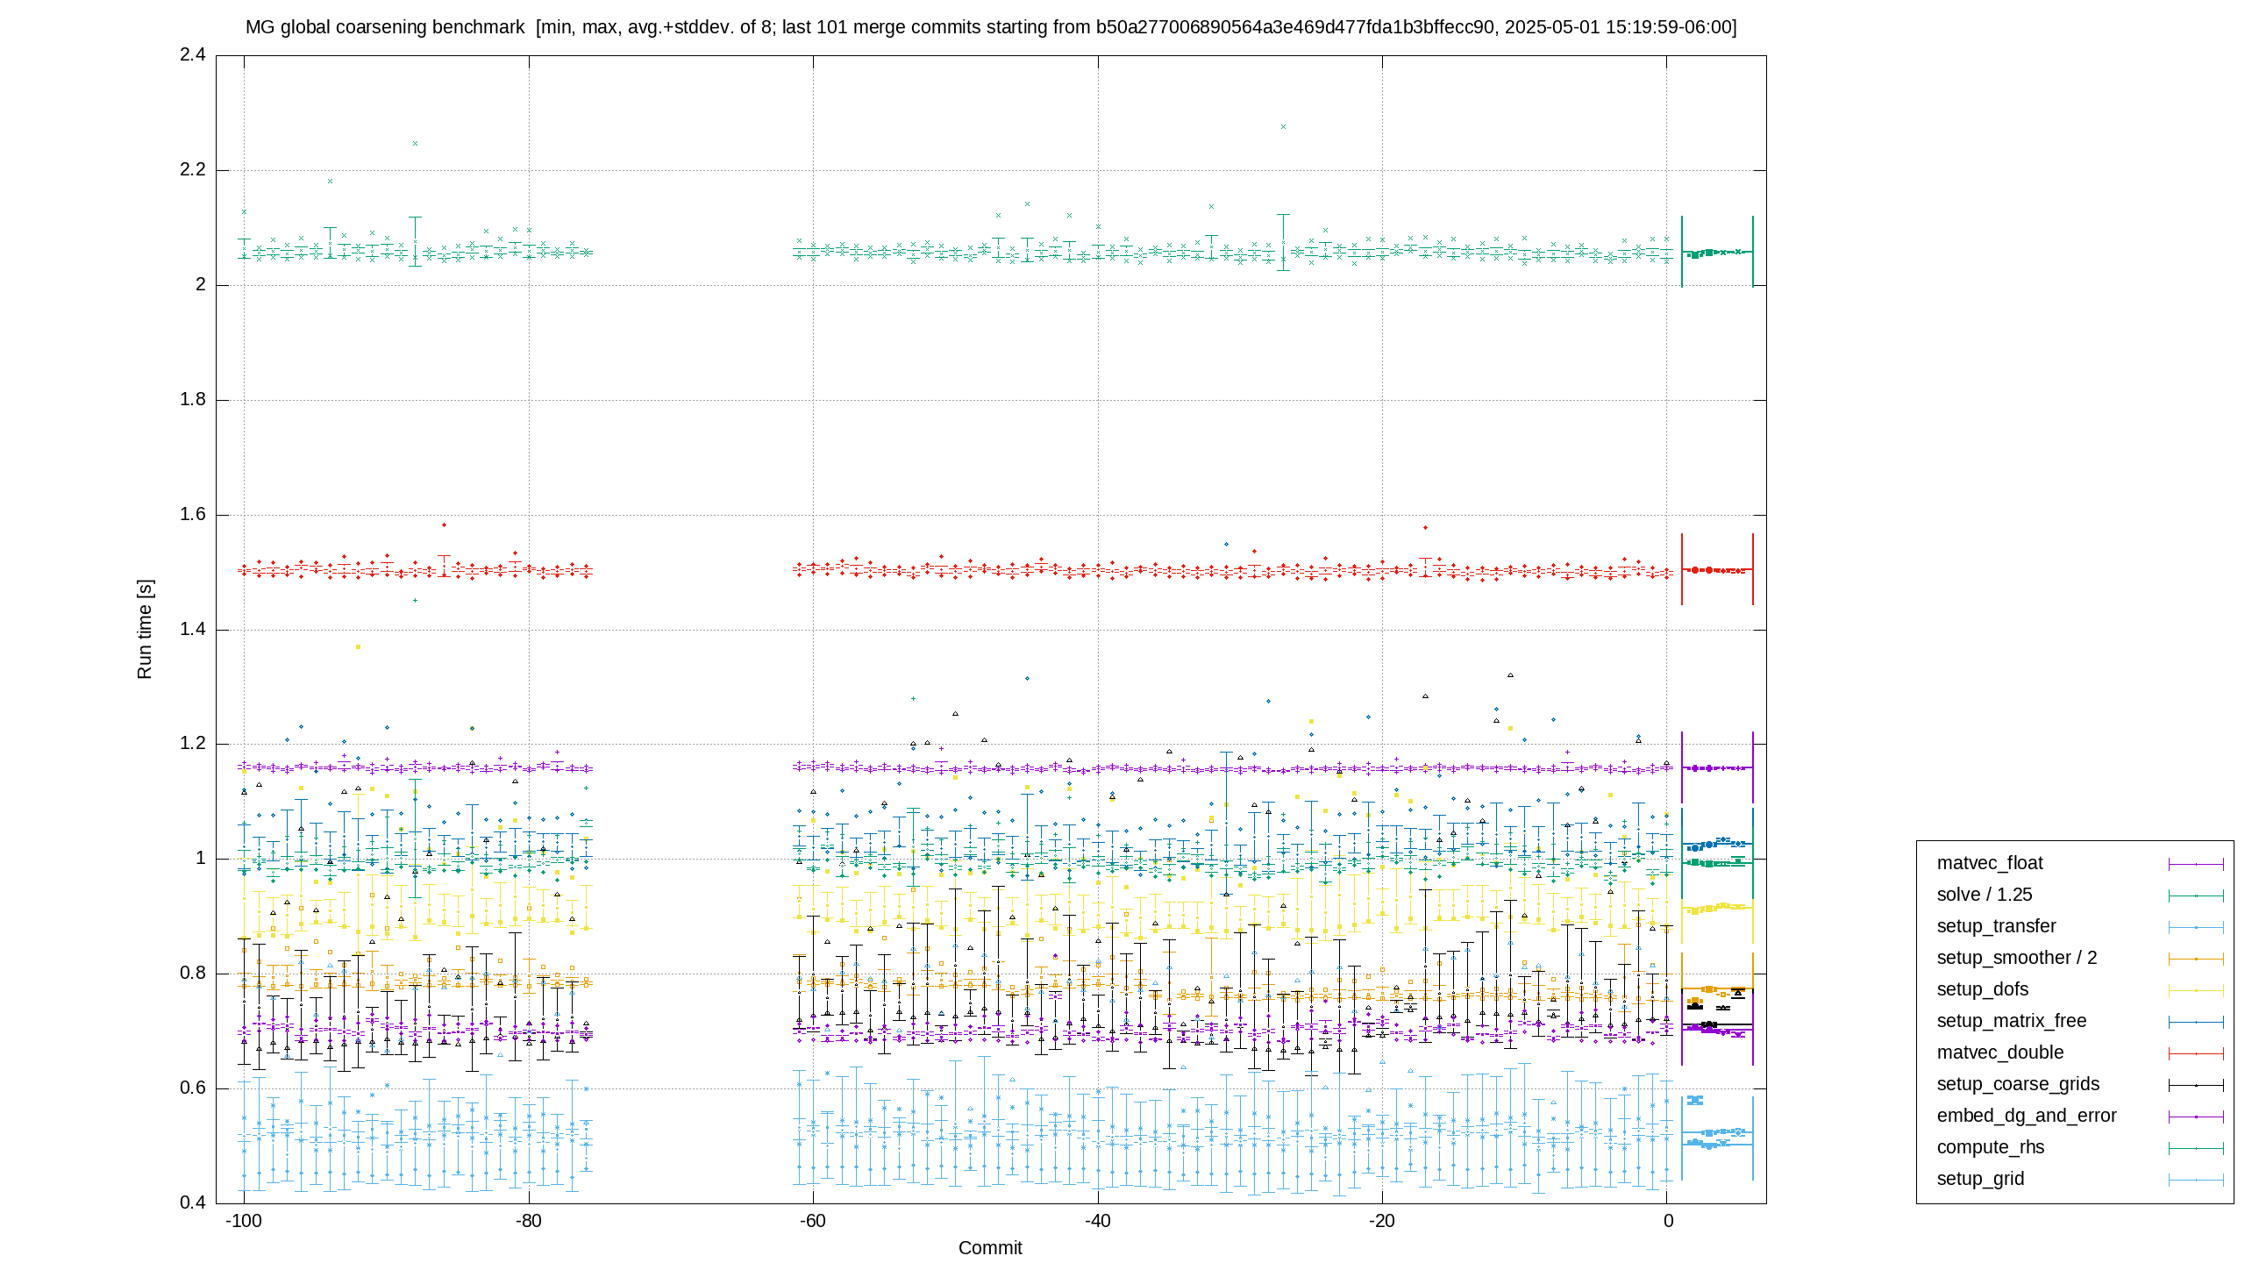Click the Run time [s] axis label
The height and width of the screenshot is (1263, 2245).
pos(145,629)
